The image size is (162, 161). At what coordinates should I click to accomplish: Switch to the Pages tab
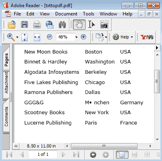[6, 59]
